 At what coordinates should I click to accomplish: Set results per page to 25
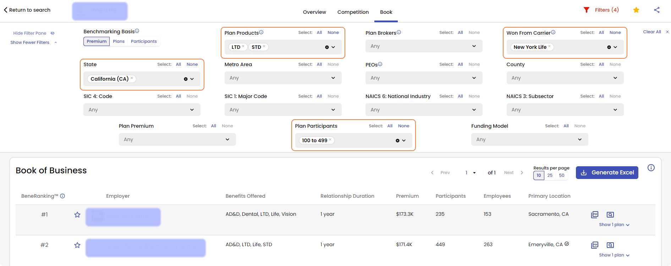[550, 175]
